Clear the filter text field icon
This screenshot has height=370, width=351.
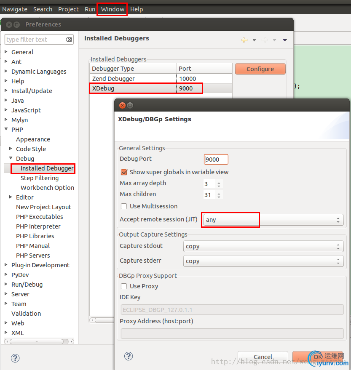[69, 40]
